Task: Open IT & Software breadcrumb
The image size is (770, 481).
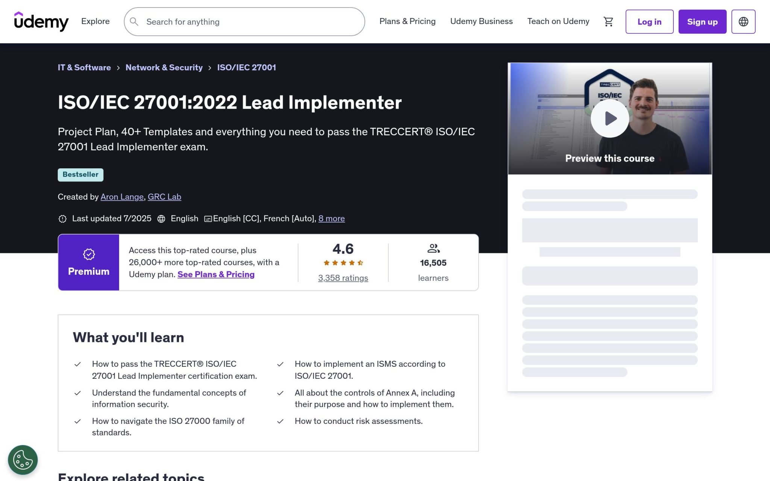Action: 84,68
